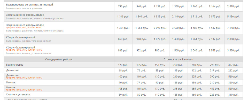Click the 2 092 руб. price cell
The height and width of the screenshot is (100, 248).
pos(160,28)
